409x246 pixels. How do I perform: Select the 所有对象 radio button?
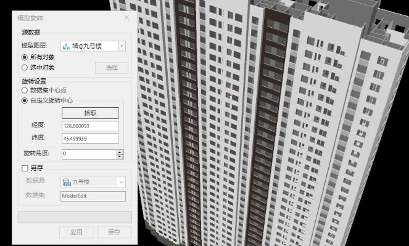pyautogui.click(x=25, y=57)
